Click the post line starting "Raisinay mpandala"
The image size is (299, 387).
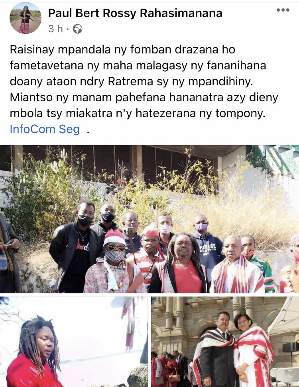(x=122, y=49)
